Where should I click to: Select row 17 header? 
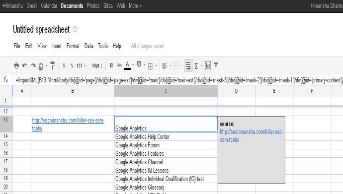[x=6, y=162]
